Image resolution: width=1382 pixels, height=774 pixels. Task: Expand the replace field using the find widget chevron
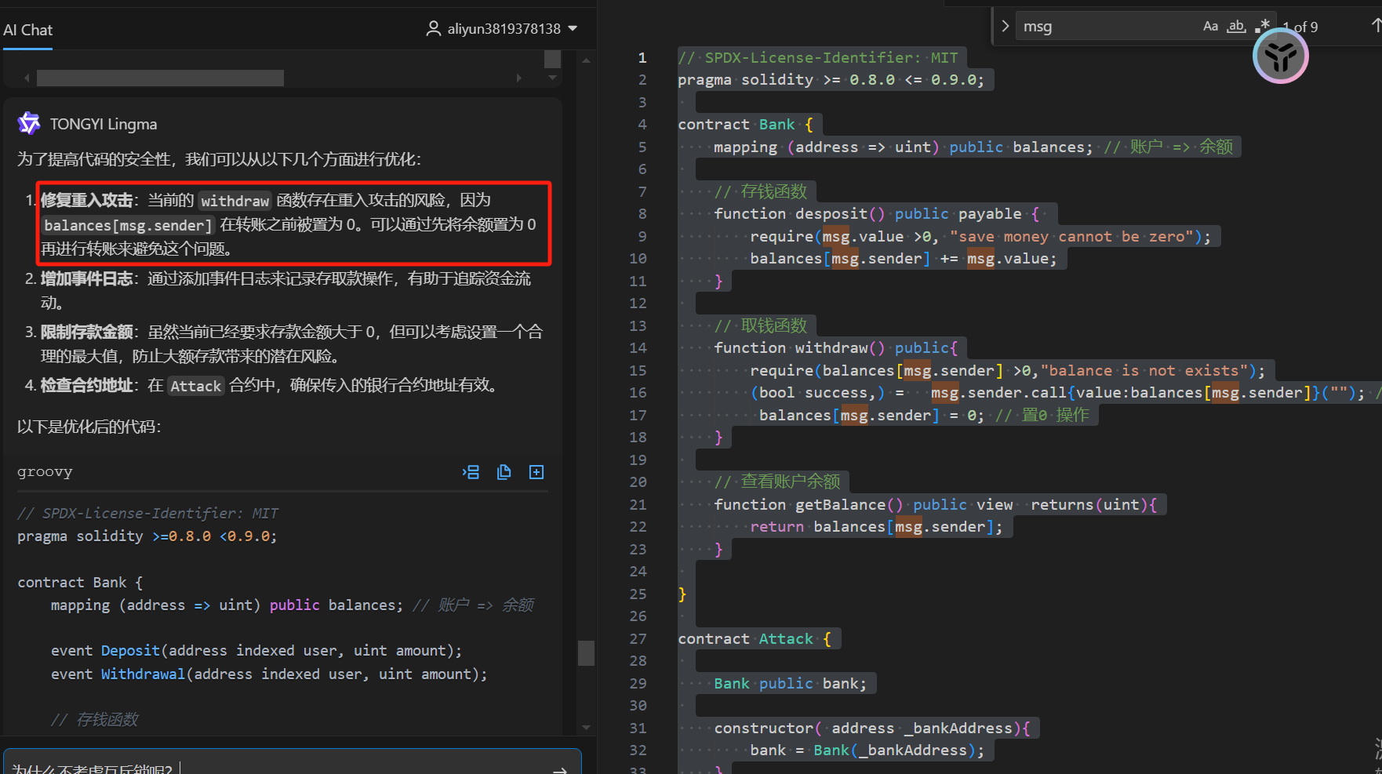[1005, 26]
